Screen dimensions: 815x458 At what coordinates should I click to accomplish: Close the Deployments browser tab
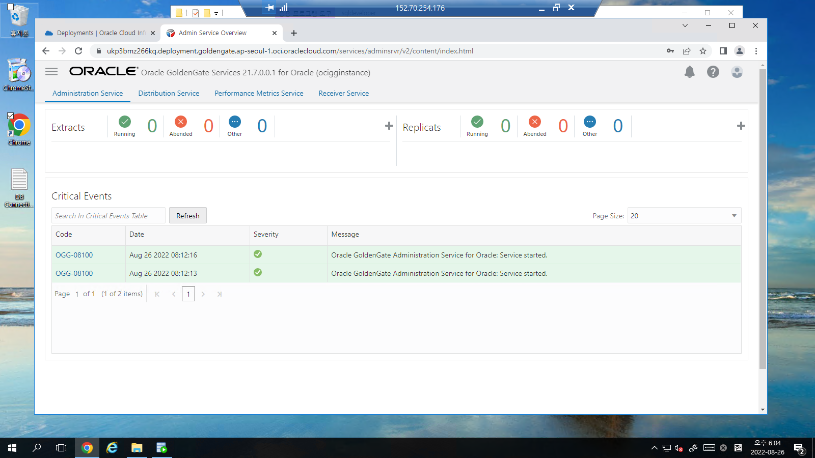(153, 33)
